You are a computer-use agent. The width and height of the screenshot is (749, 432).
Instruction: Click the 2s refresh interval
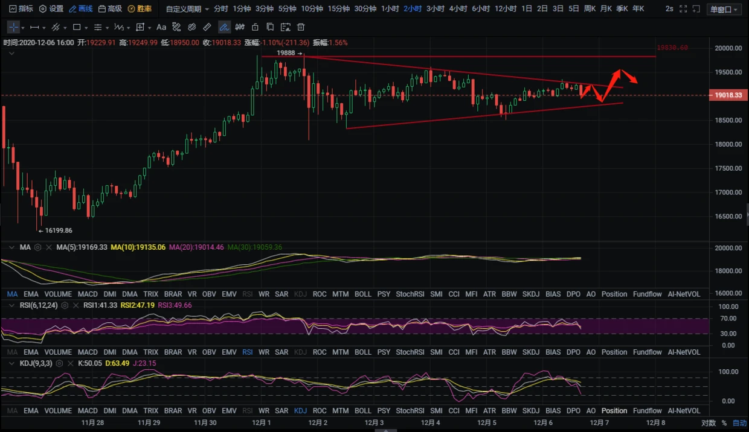pyautogui.click(x=669, y=9)
